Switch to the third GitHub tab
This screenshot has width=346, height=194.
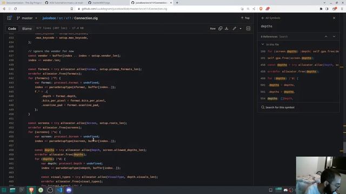(108, 3)
